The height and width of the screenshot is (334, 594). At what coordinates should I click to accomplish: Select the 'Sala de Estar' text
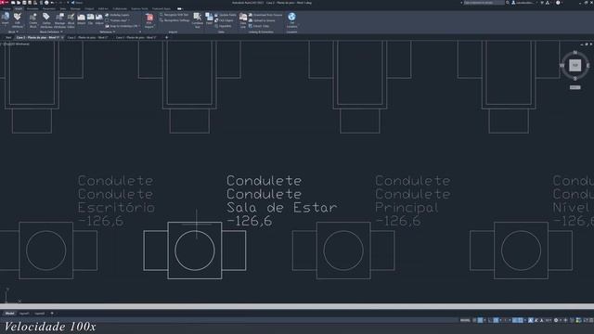[281, 208]
